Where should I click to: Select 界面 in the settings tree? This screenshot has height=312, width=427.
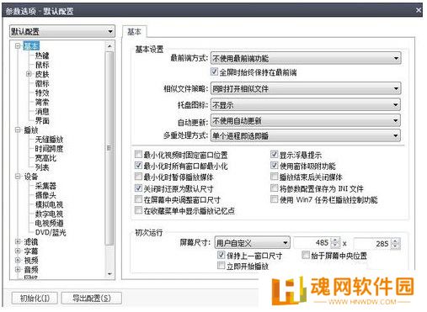(42, 120)
